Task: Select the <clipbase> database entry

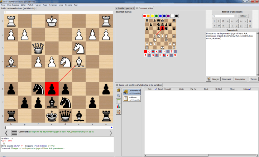Action: (132, 98)
